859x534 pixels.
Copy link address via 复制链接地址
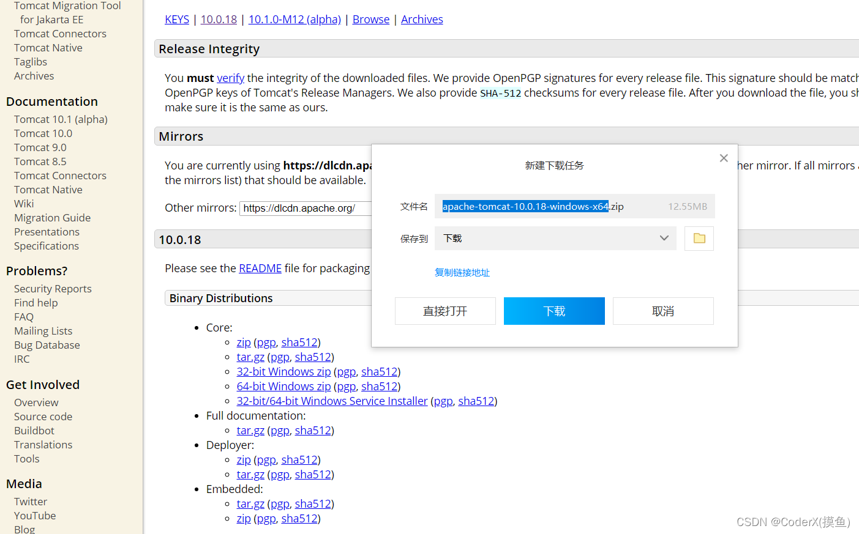(x=462, y=272)
